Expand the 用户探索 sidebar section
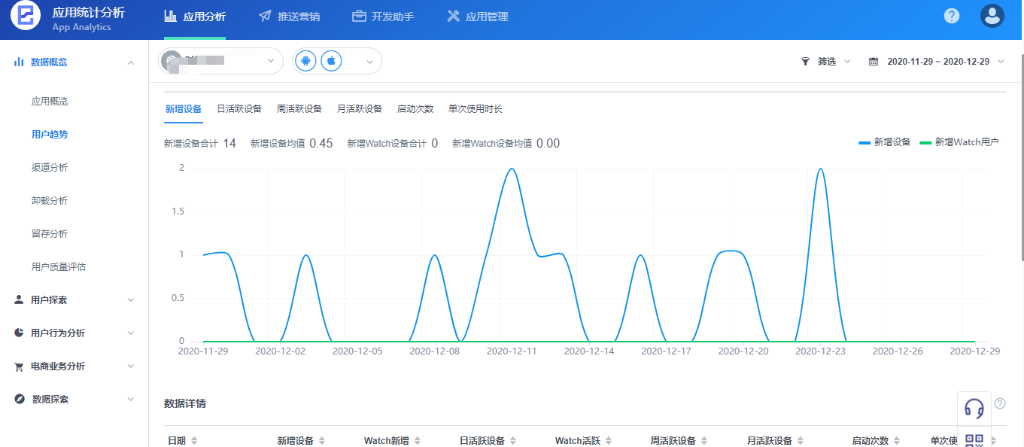This screenshot has width=1024, height=447. pyautogui.click(x=131, y=300)
